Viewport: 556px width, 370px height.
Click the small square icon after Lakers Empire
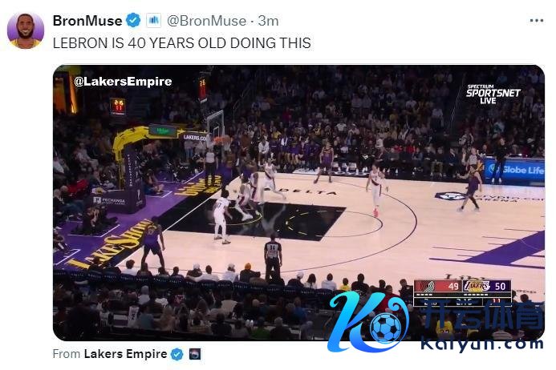(x=195, y=354)
